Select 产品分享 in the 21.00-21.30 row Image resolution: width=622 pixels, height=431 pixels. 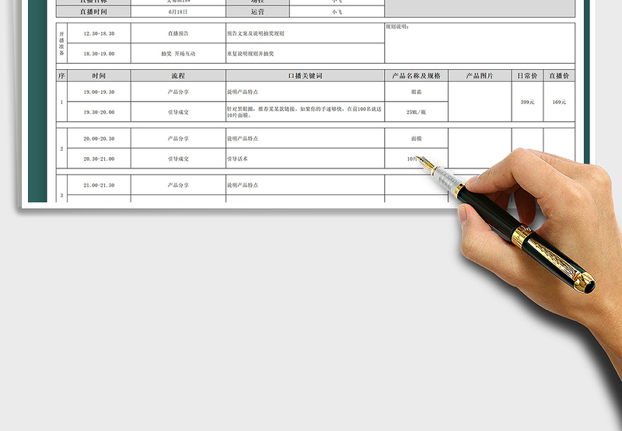click(178, 185)
